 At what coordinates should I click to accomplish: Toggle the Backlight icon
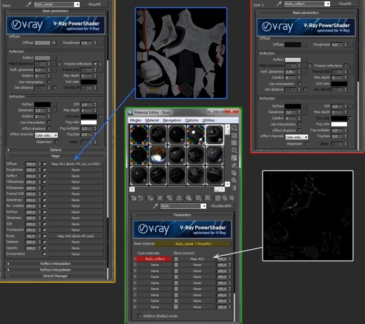tap(234, 135)
